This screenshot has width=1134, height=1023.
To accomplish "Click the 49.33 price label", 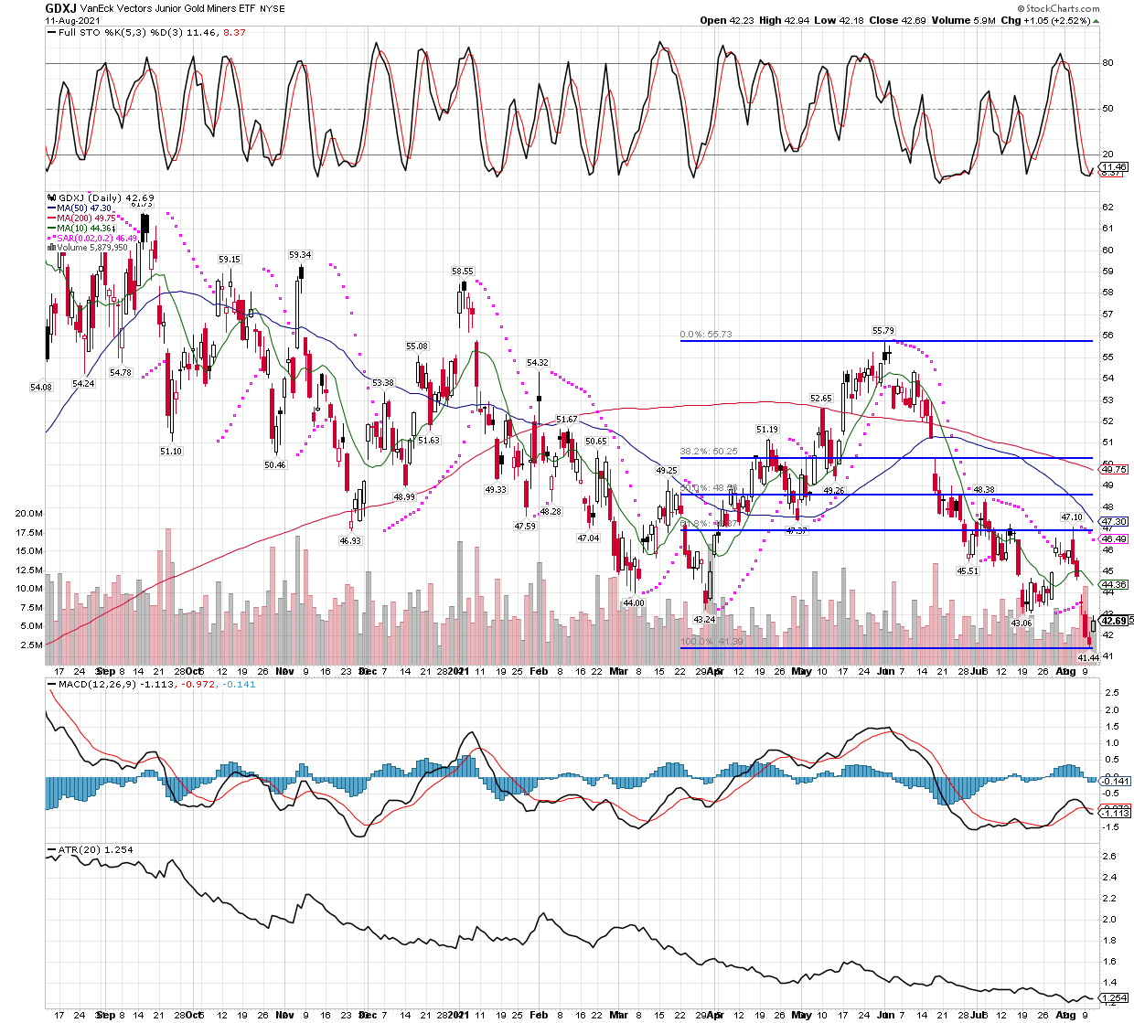I will (x=495, y=490).
